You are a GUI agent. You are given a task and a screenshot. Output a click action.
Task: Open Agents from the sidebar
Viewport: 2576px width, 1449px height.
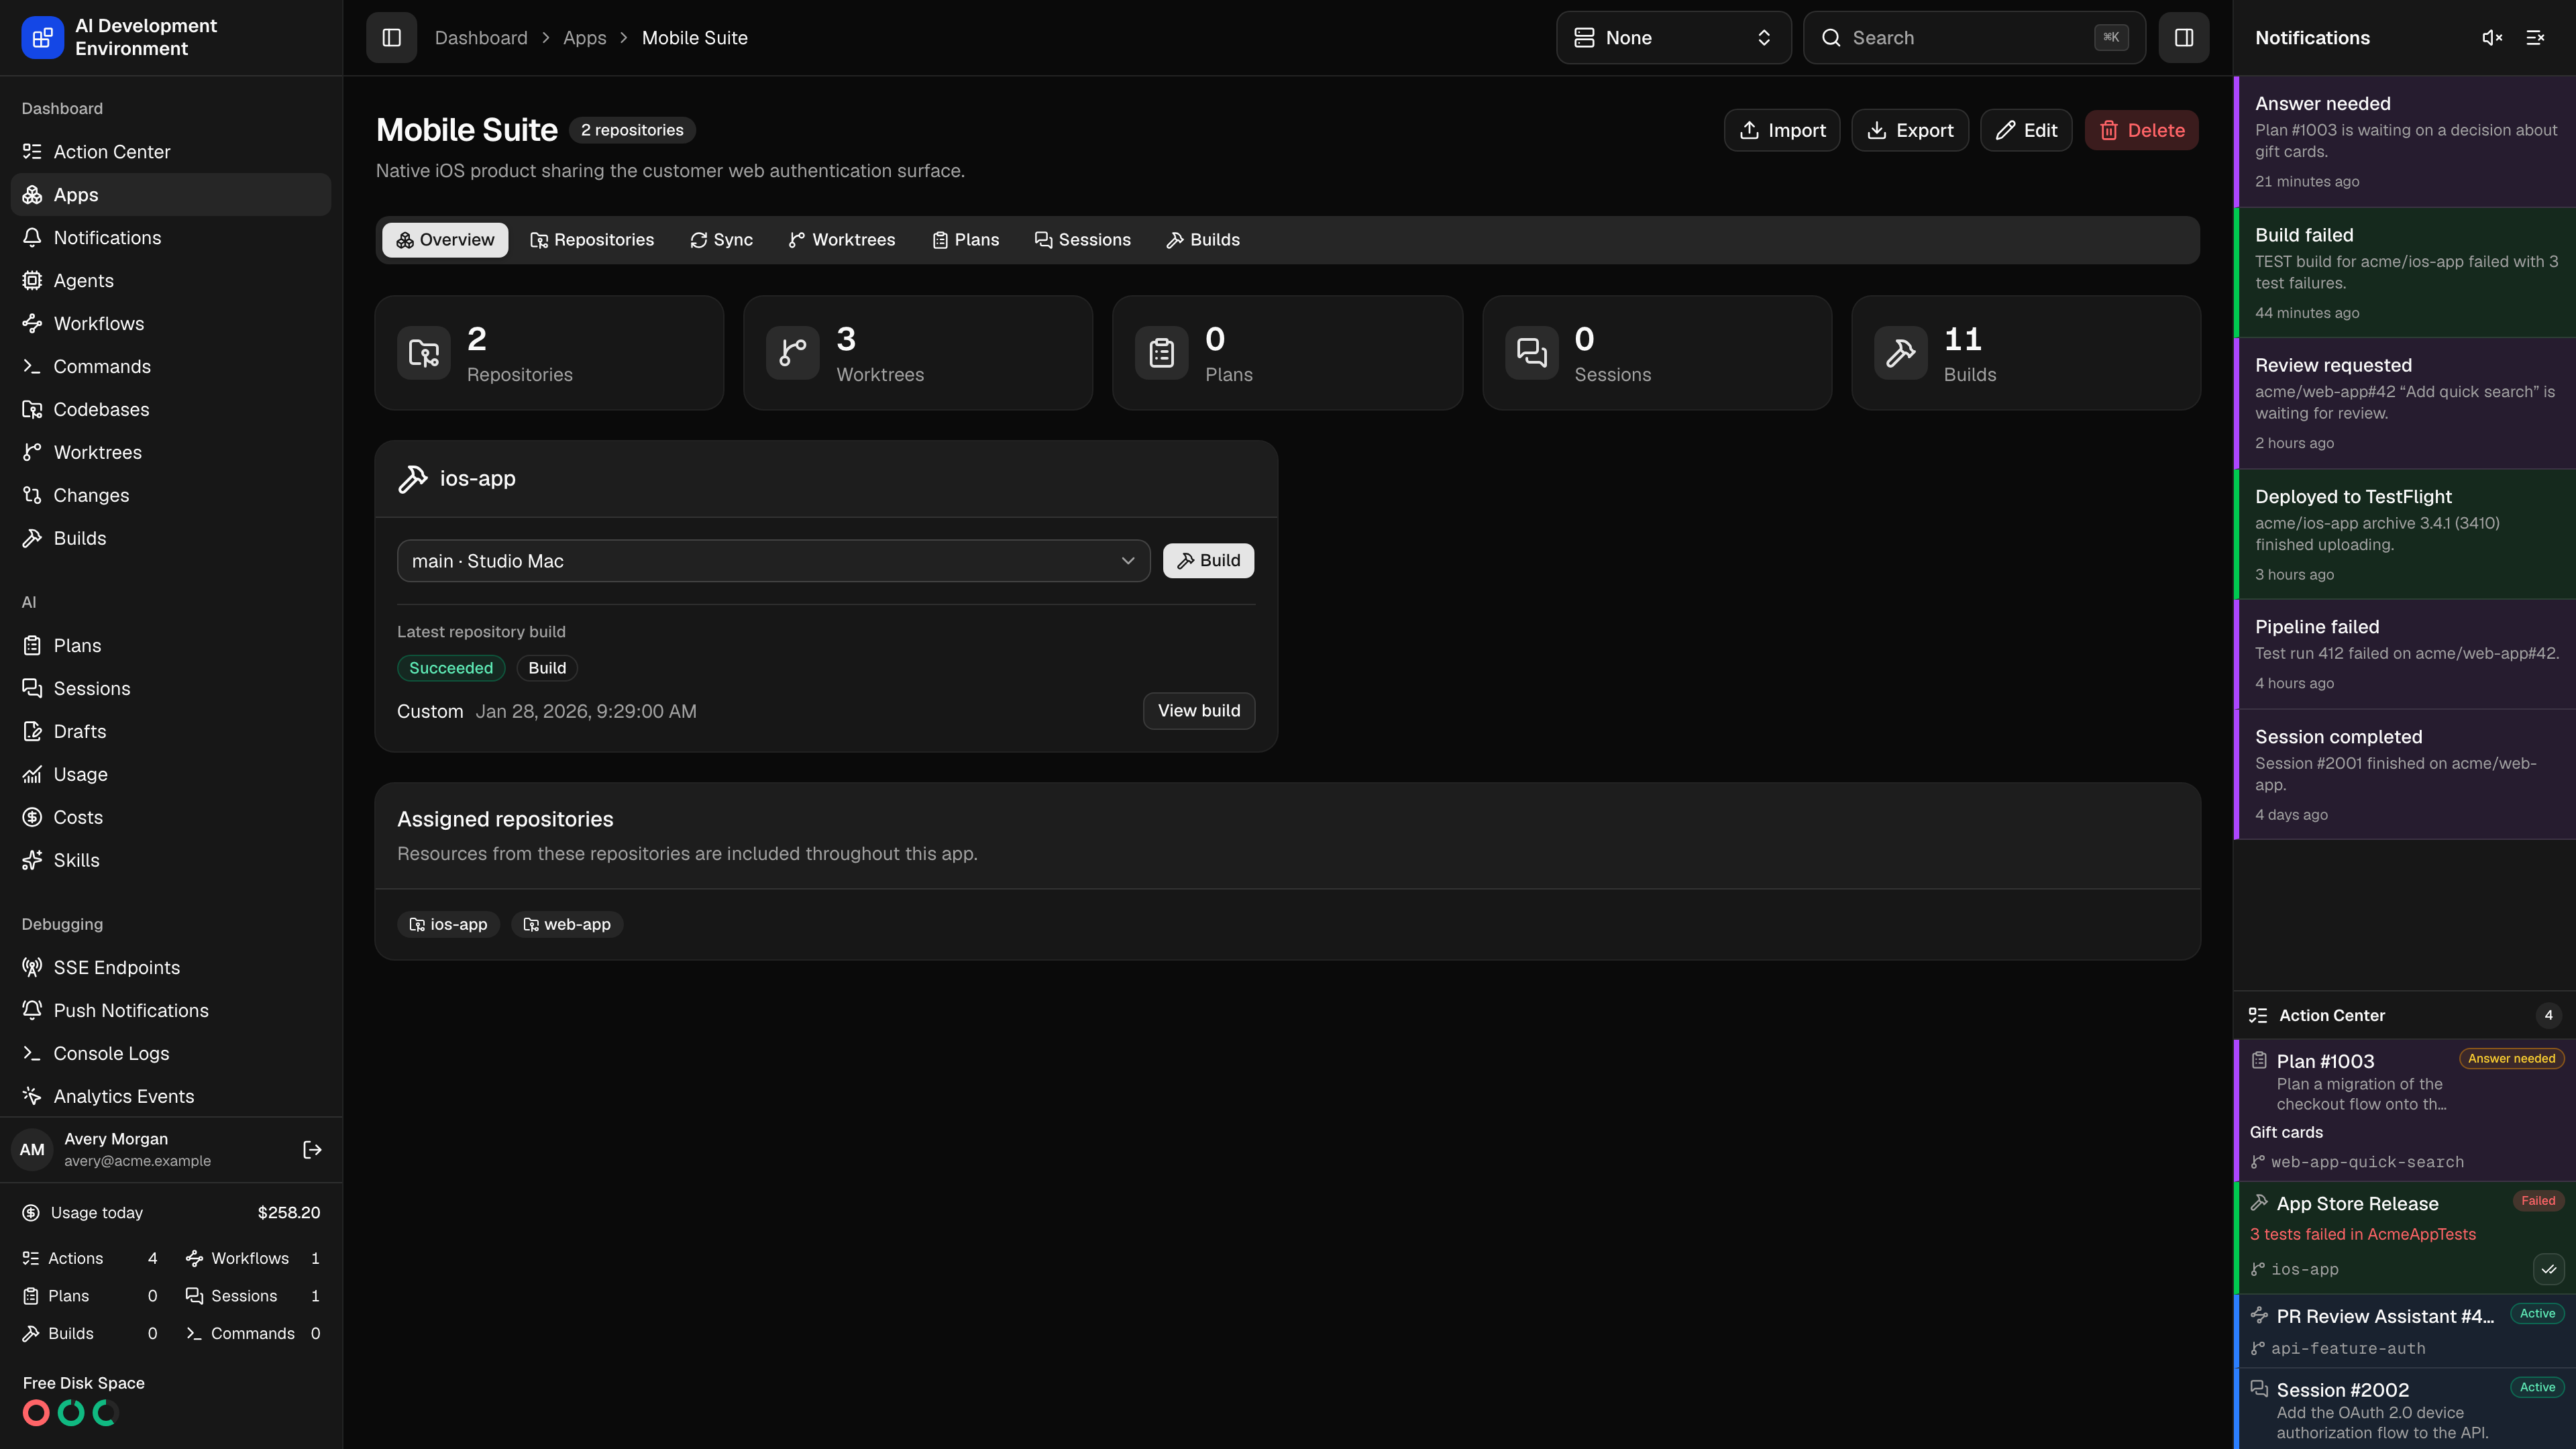(171, 281)
